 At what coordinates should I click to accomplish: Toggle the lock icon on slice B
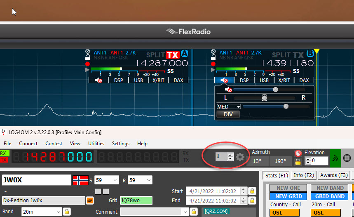click(213, 58)
